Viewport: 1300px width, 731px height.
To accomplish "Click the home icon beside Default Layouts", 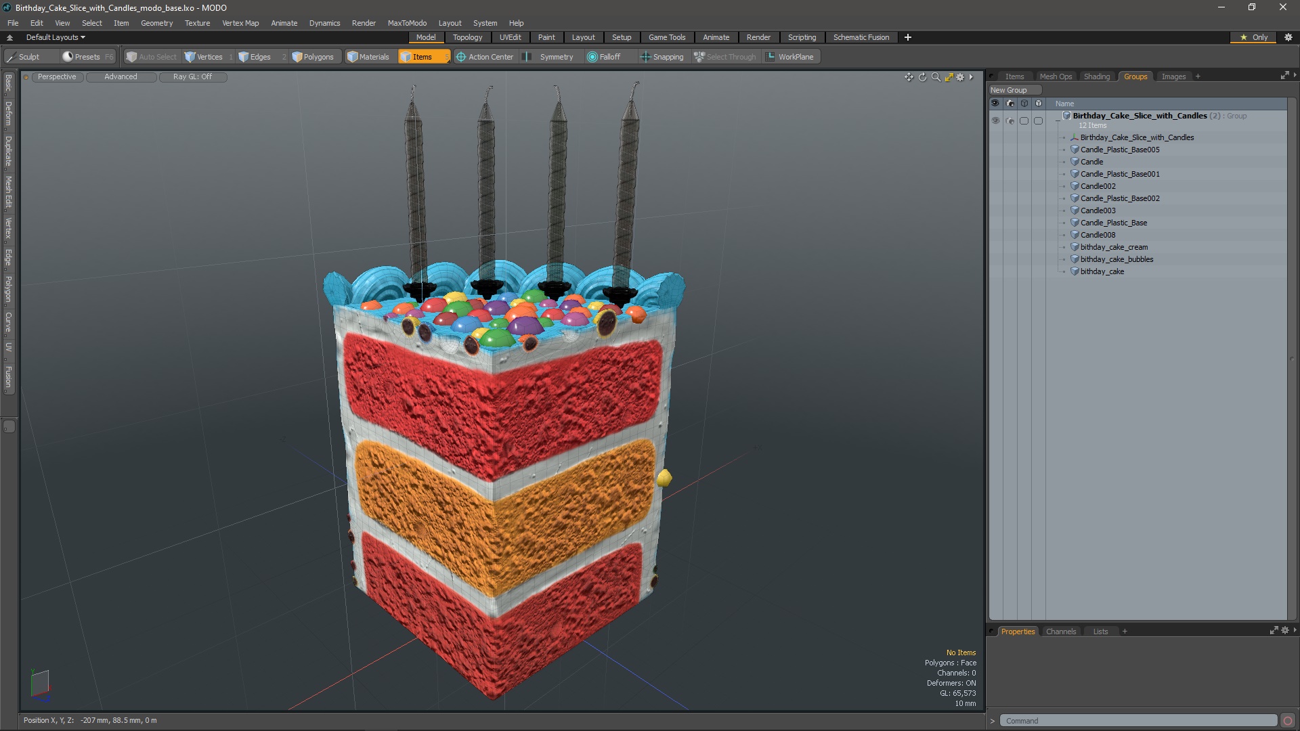I will point(9,37).
